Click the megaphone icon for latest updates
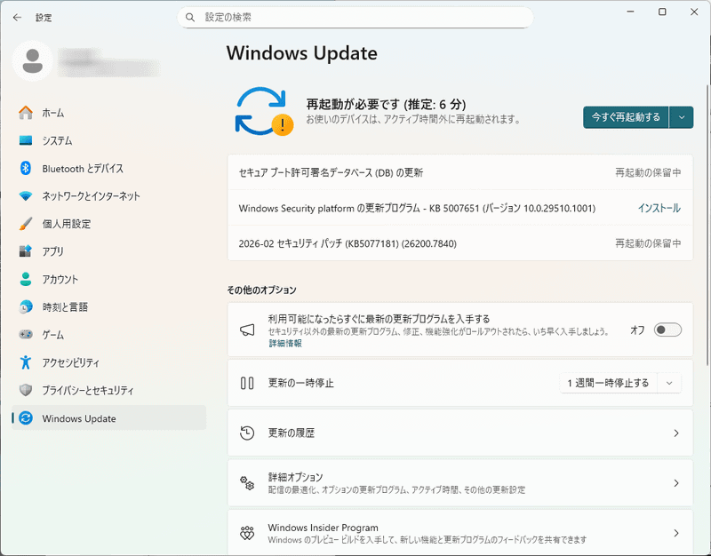Image resolution: width=711 pixels, height=556 pixels. [247, 330]
